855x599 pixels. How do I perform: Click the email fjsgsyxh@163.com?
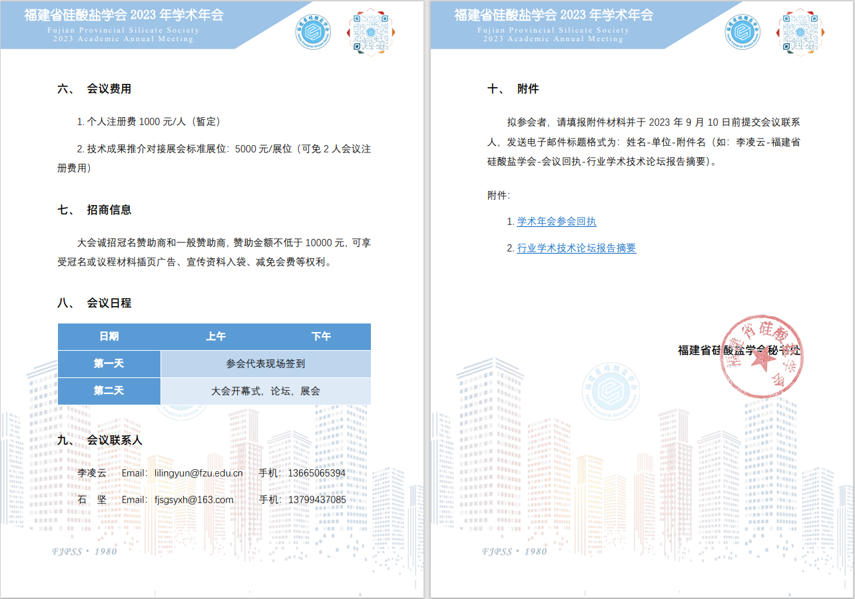click(194, 500)
